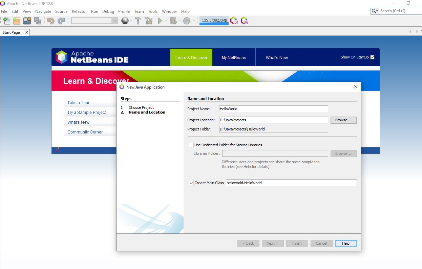
Task: Enable Use Dedicated Folder for Storing Libraries
Action: coord(191,145)
